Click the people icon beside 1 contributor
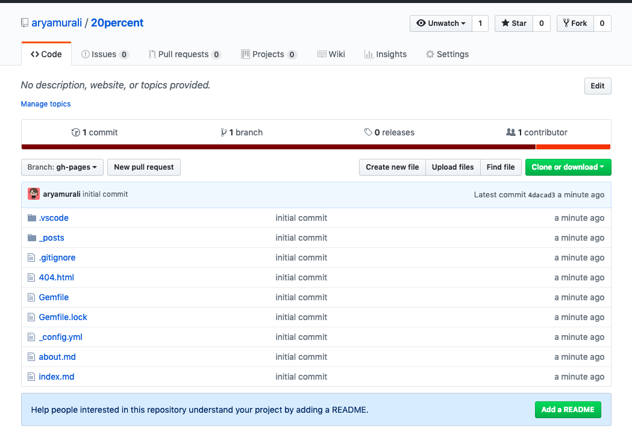Image resolution: width=632 pixels, height=435 pixels. pos(511,132)
